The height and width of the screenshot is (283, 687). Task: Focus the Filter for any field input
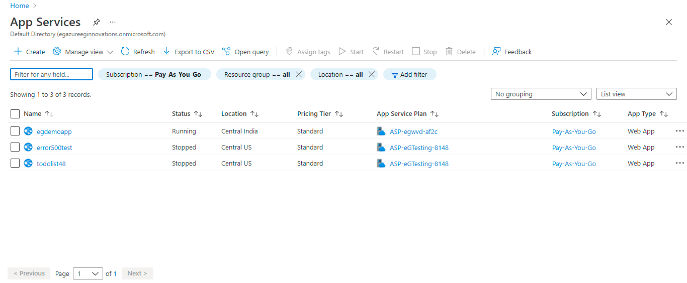point(52,74)
